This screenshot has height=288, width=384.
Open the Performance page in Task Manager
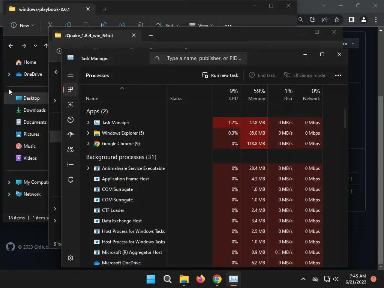70,105
